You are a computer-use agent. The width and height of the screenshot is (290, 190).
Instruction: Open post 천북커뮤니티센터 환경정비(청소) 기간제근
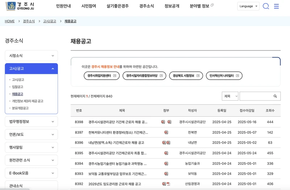pos(118,132)
